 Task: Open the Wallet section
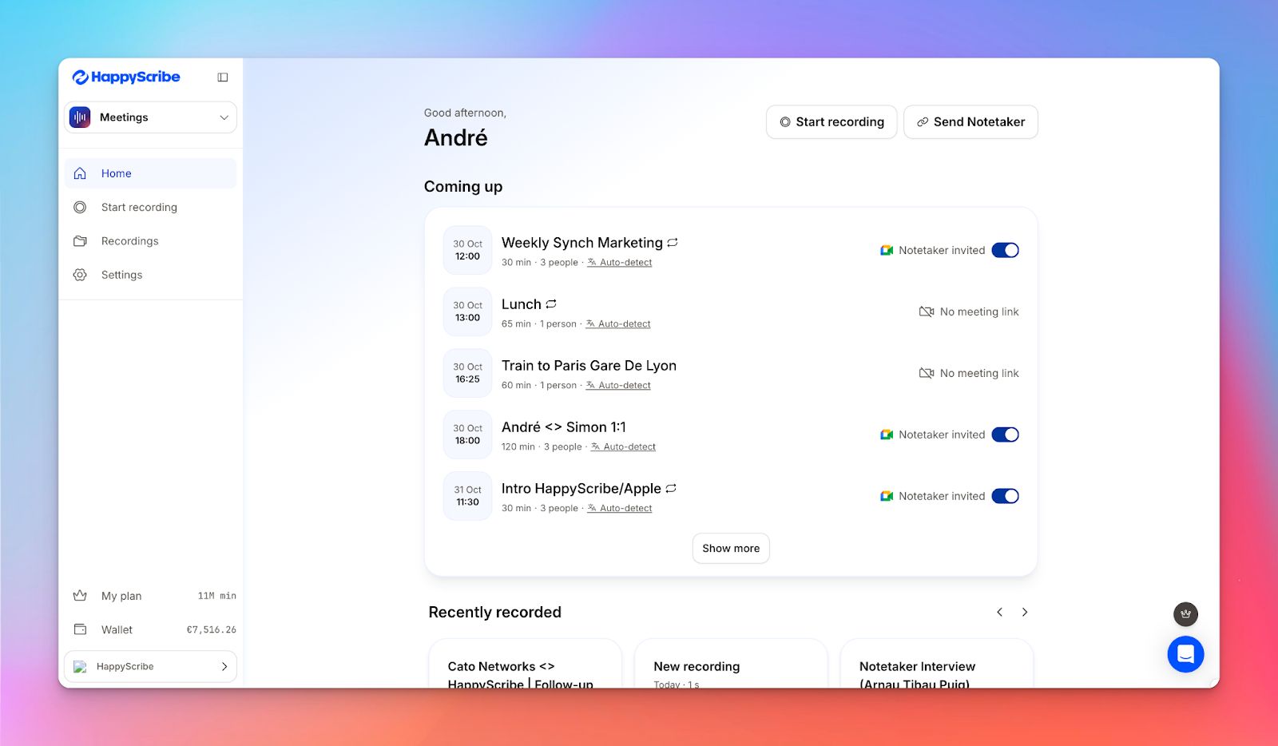(x=117, y=629)
